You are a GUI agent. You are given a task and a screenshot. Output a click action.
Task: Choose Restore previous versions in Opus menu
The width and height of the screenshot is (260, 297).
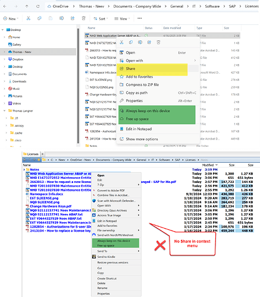click(116, 263)
